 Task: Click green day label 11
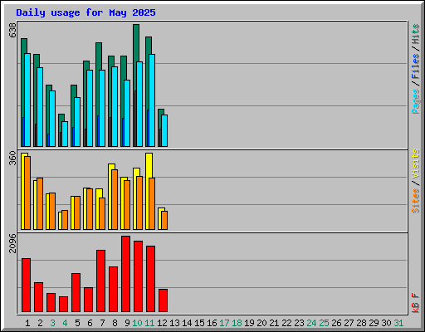[x=149, y=323]
